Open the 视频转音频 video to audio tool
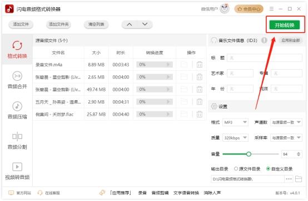 [17, 171]
